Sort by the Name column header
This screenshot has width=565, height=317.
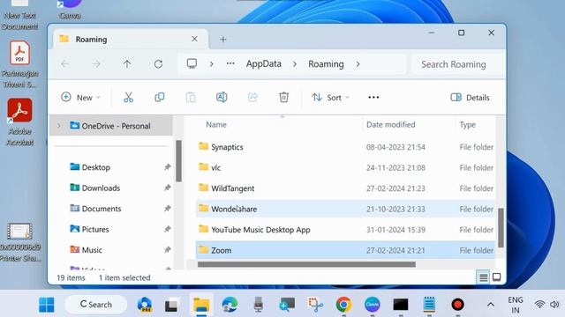216,125
